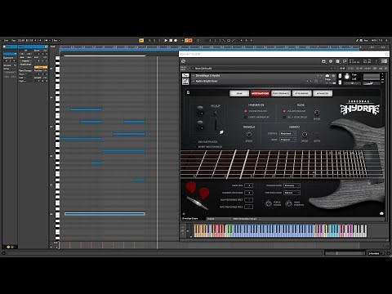The image size is (392, 294).
Task: Click the lower red guitar pick
Action: pos(204,194)
